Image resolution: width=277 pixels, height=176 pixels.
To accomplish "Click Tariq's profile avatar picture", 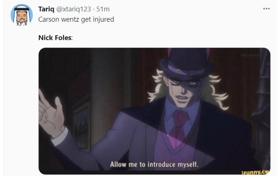I will (x=21, y=15).
